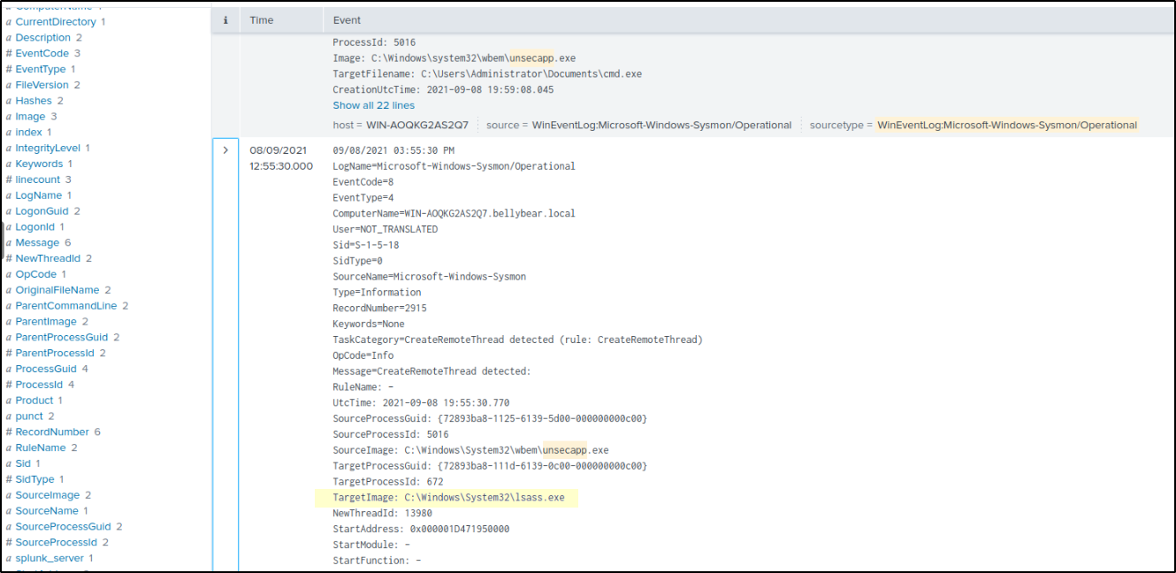Select the TargetImage lsass.exe line
Image resolution: width=1176 pixels, height=573 pixels.
point(447,498)
